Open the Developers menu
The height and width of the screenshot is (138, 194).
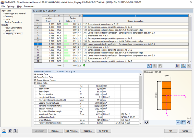(x=29, y=6)
